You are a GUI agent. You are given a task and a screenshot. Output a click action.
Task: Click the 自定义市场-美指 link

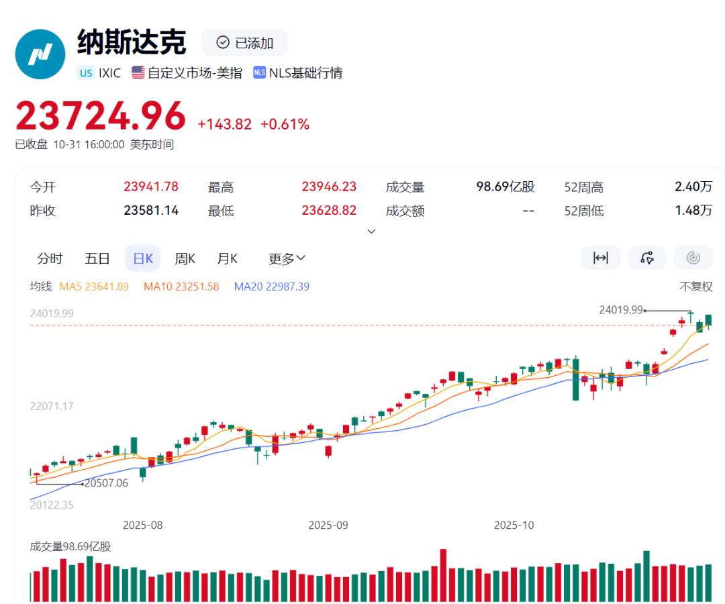195,73
